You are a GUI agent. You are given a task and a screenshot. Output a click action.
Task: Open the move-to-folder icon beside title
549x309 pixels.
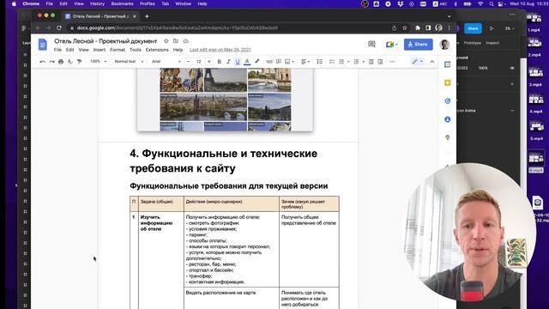click(176, 41)
